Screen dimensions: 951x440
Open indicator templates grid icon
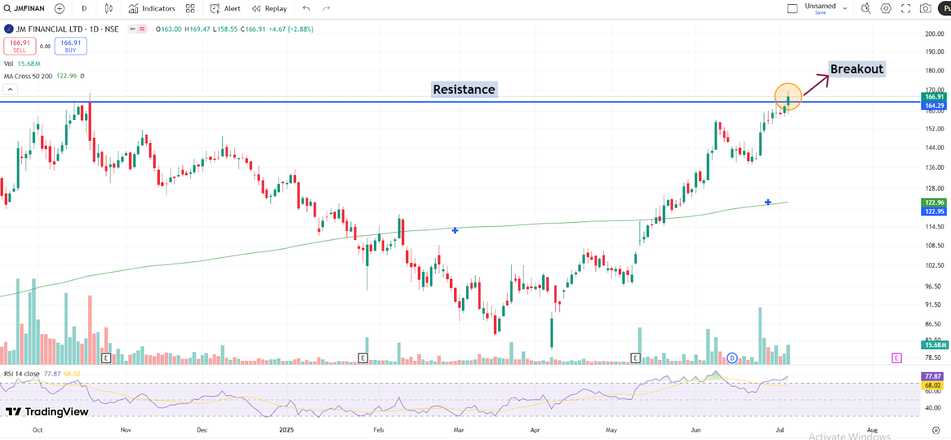[190, 8]
